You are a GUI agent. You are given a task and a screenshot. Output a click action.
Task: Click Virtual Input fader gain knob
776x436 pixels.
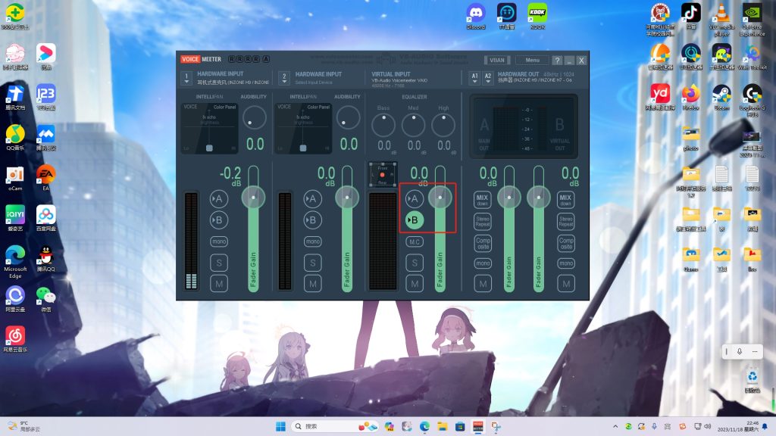tap(440, 198)
